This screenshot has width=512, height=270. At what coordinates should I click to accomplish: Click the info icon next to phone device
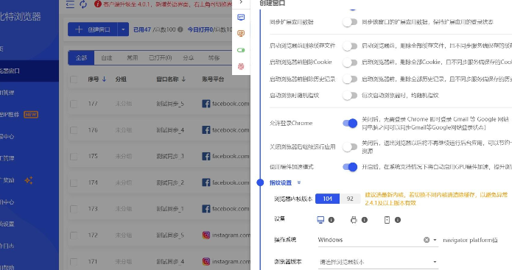(398, 220)
